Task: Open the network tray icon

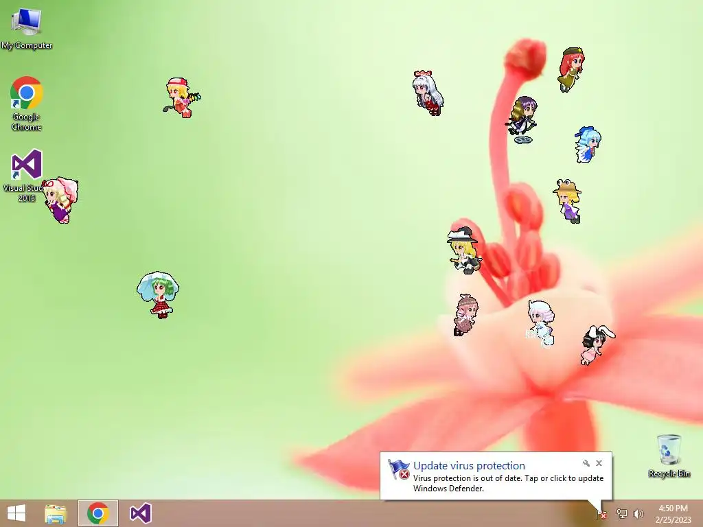Action: click(621, 513)
